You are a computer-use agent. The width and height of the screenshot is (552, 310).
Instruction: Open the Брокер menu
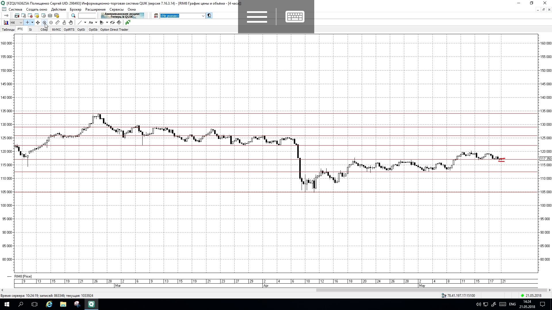pos(75,9)
